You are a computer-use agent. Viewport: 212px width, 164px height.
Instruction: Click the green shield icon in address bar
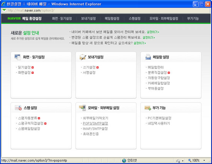pyautogui.click(x=4, y=10)
